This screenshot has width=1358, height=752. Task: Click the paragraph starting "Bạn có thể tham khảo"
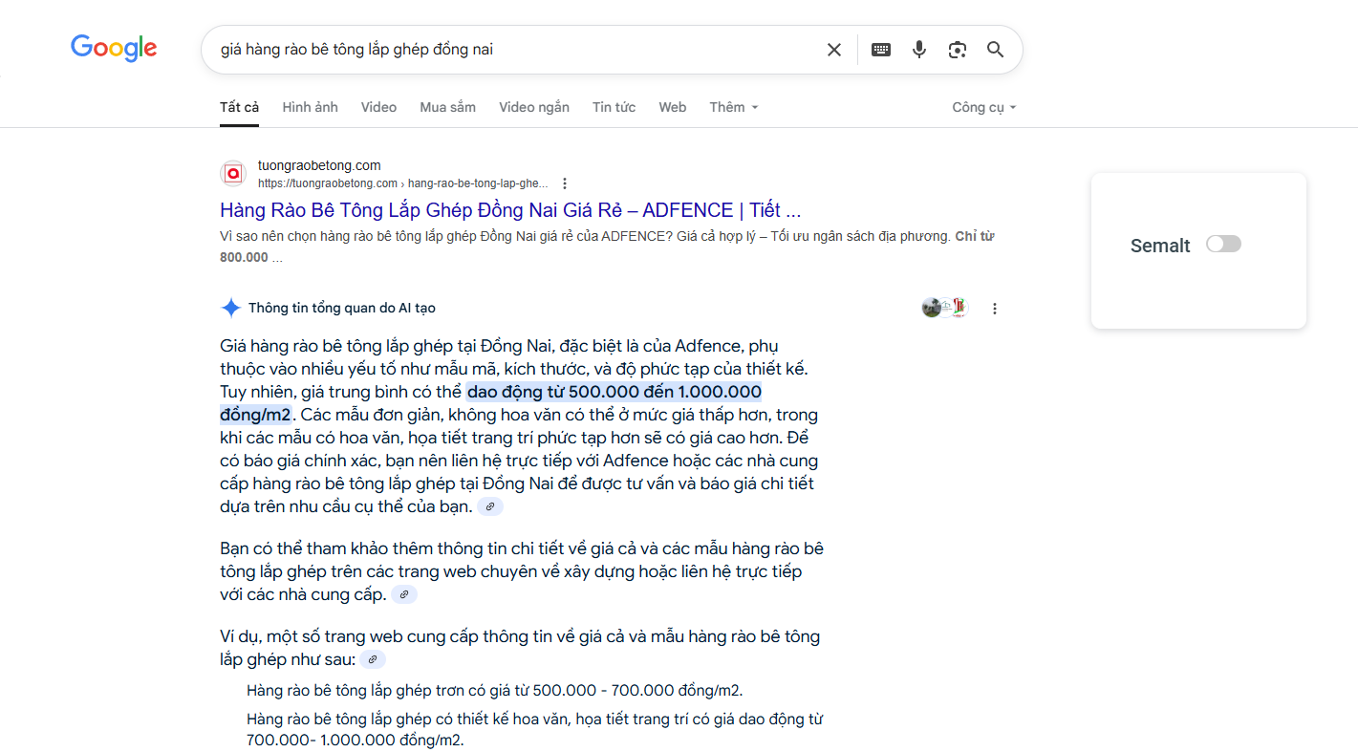pos(522,571)
